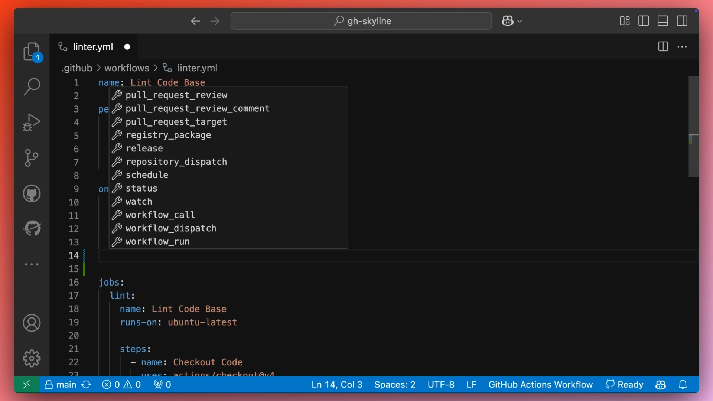Viewport: 713px width, 401px height.
Task: Open the GitHub Actions extension view
Action: pos(32,228)
